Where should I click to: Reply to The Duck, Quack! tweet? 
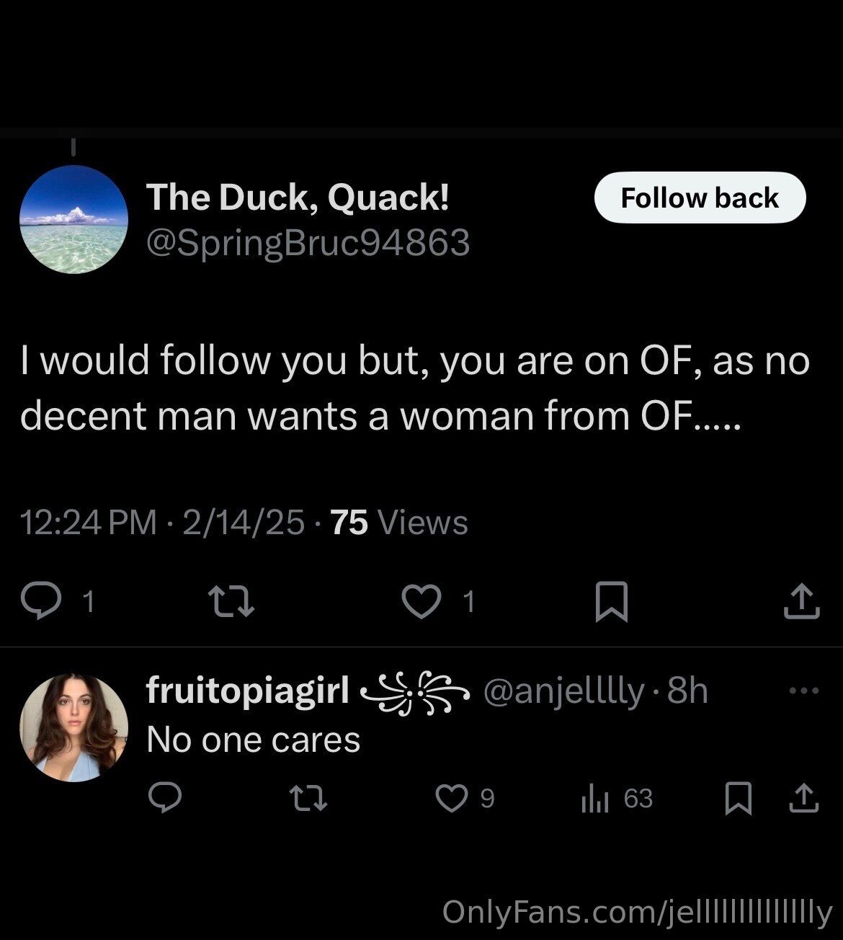point(41,600)
